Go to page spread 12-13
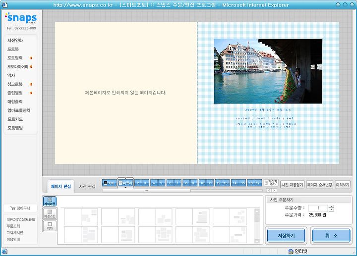357x256 pixels. pos(222,183)
